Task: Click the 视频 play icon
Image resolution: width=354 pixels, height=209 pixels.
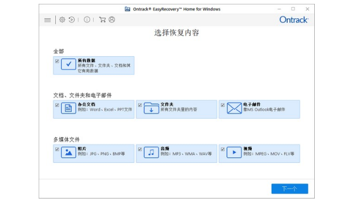Action: tap(234, 152)
